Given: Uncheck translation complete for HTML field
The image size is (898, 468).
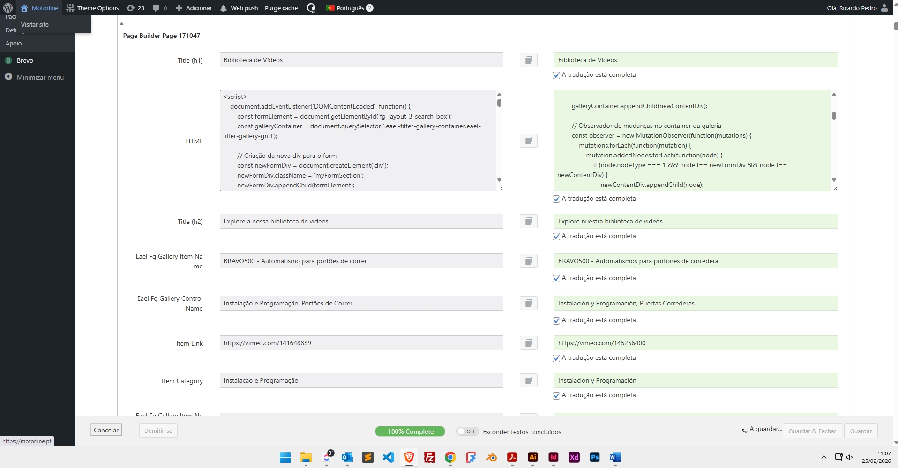Looking at the screenshot, I should point(556,199).
